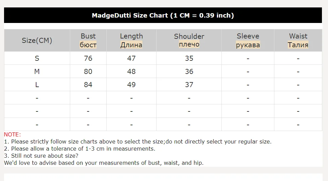This screenshot has width=328, height=181.
Task: Click the MadgeDutti Size Chart title bar
Action: point(163,16)
